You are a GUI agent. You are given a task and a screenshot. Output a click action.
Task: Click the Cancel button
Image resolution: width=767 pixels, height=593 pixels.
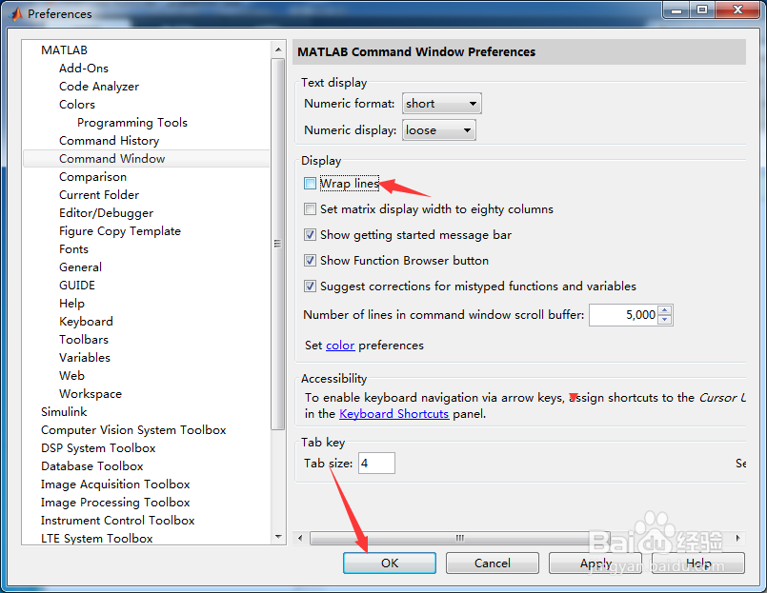pyautogui.click(x=492, y=563)
